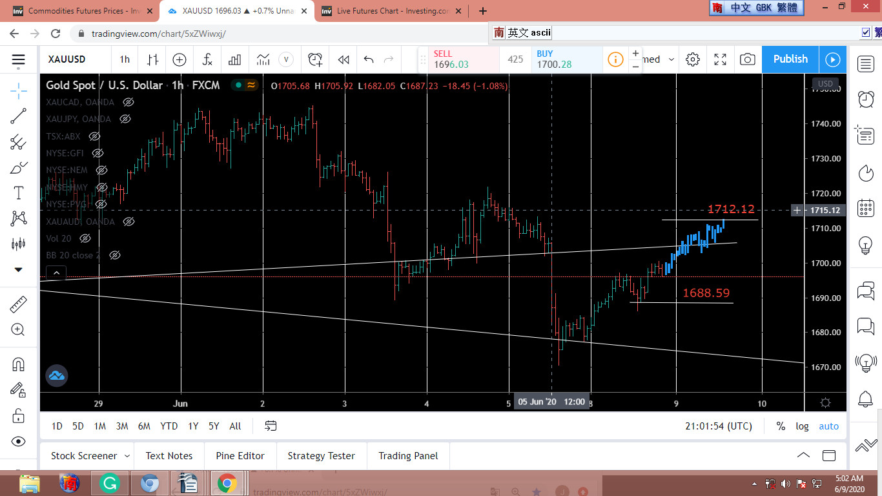
Task: Click the XAUUSD symbol search field
Action: pos(67,59)
